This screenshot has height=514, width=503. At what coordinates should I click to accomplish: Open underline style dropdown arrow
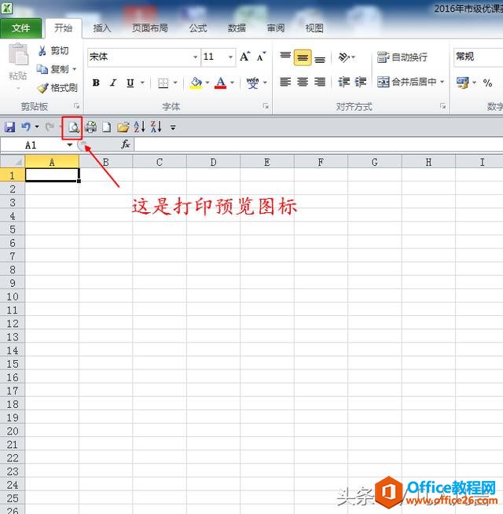(142, 83)
